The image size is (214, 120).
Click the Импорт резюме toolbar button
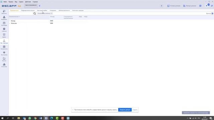coord(190,6)
